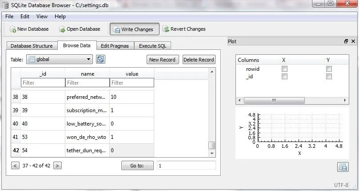The width and height of the screenshot is (359, 191).
Task: Click the Write Changes toolbar icon
Action: 116,29
